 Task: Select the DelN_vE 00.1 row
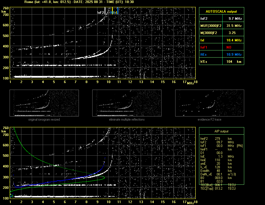[218, 174]
